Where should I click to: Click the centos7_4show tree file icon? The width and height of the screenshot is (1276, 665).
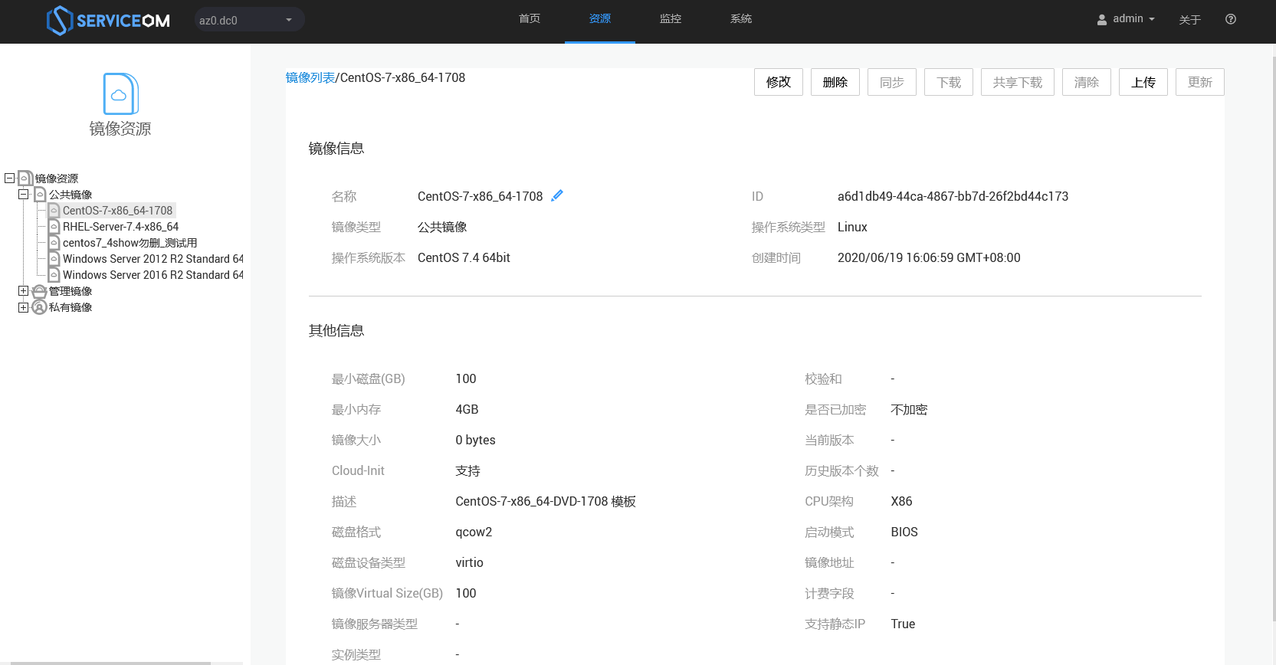(x=54, y=242)
